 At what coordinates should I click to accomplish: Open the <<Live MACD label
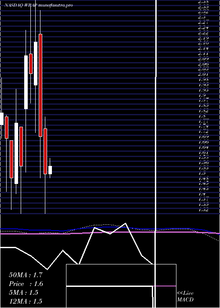185,296
